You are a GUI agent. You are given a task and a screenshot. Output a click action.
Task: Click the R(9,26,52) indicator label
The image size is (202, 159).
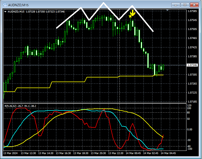tap(20, 106)
